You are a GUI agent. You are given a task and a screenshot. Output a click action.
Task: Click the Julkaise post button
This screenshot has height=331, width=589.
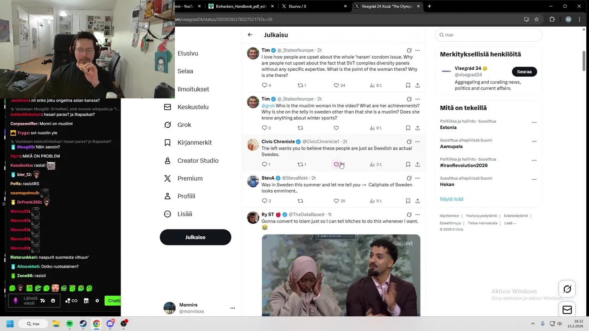[196, 237]
